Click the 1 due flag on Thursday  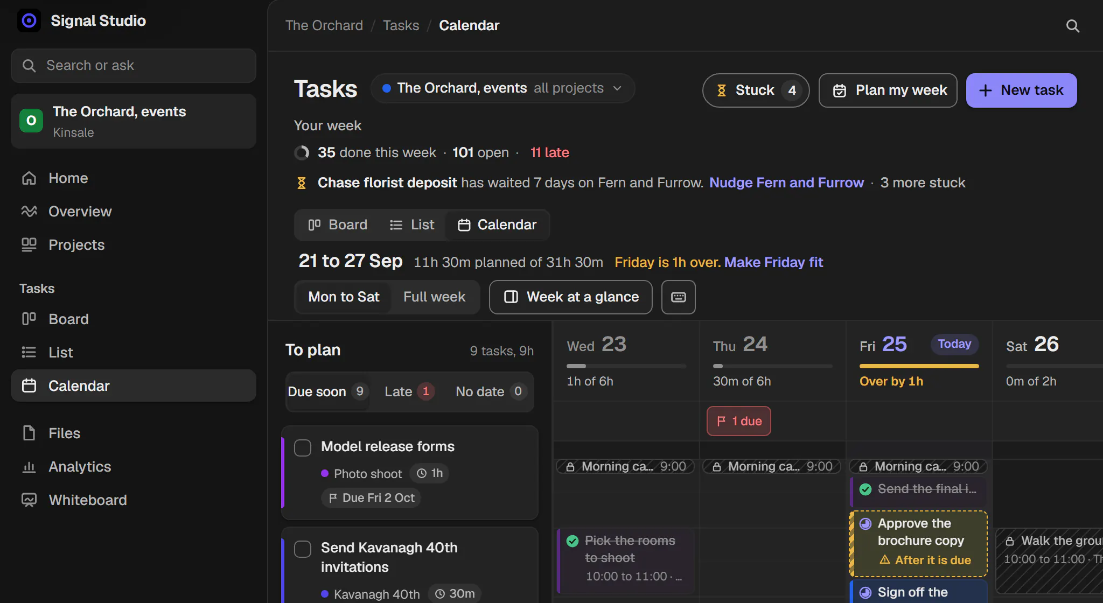coord(738,421)
